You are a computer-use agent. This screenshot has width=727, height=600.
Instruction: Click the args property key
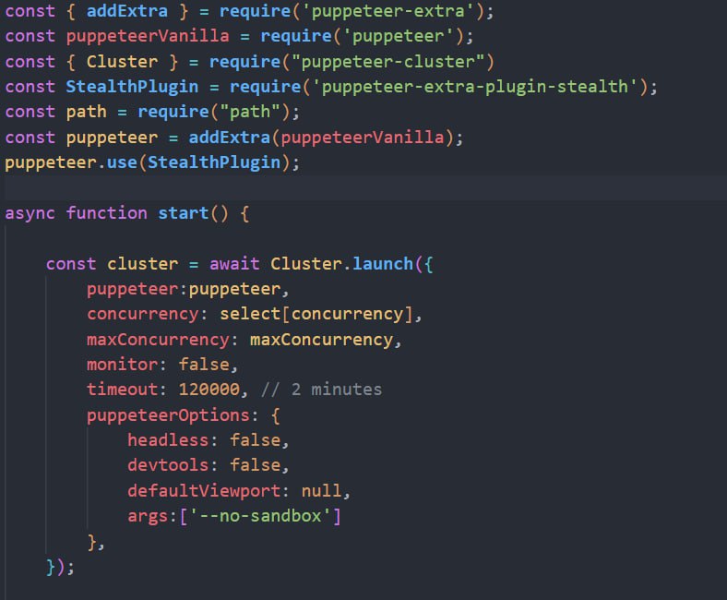[x=148, y=517]
